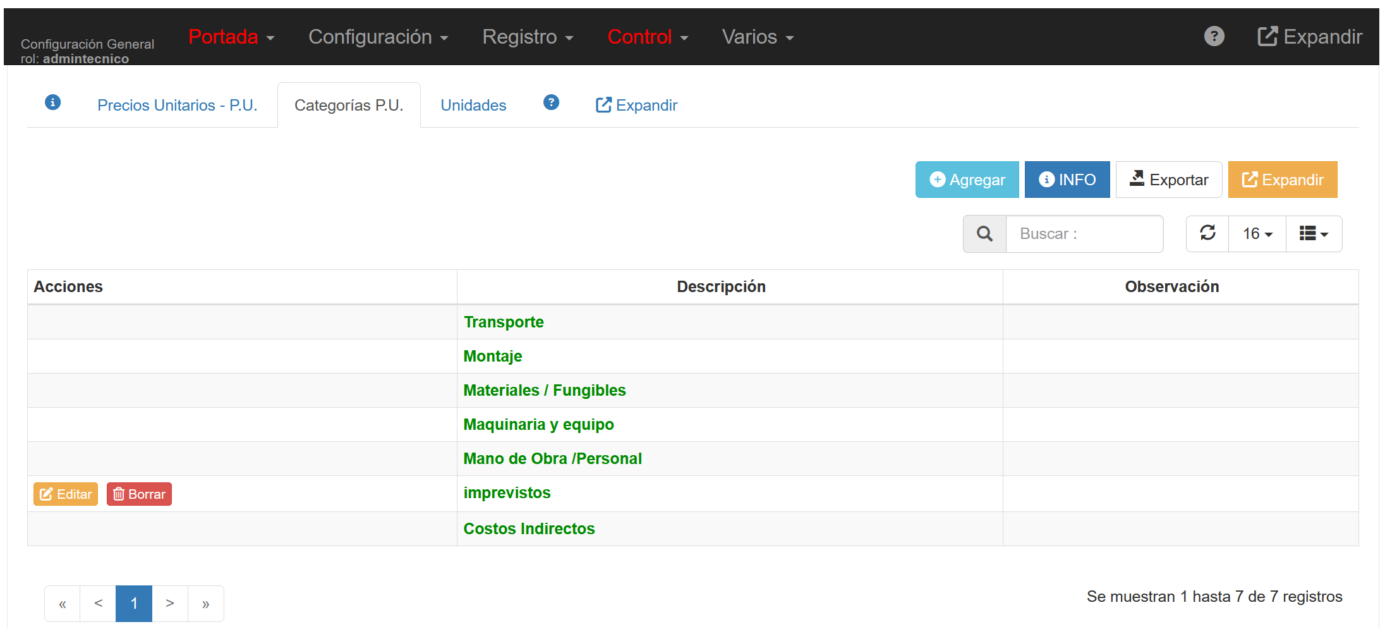Click the blue info icon beside tabs
This screenshot has width=1385, height=629.
click(x=53, y=102)
